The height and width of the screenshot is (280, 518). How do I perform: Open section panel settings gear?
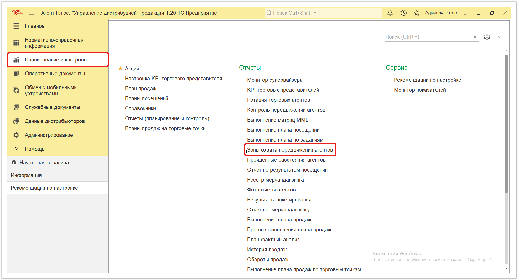[x=487, y=37]
